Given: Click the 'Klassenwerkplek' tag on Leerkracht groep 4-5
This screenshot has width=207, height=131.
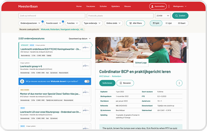Looking at the screenshot, I should tap(64, 73).
